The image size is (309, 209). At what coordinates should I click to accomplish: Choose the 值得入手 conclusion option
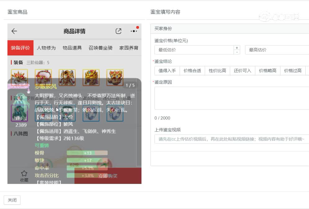(167, 71)
